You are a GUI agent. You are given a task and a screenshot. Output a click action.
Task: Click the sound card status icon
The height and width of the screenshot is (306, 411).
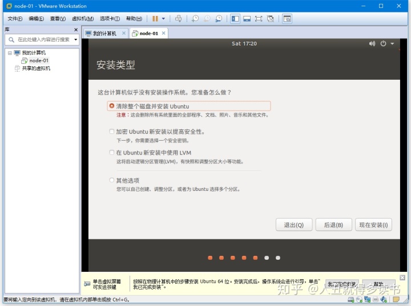(x=384, y=299)
